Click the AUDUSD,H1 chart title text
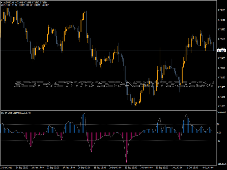The image size is (227, 170). pos(9,3)
